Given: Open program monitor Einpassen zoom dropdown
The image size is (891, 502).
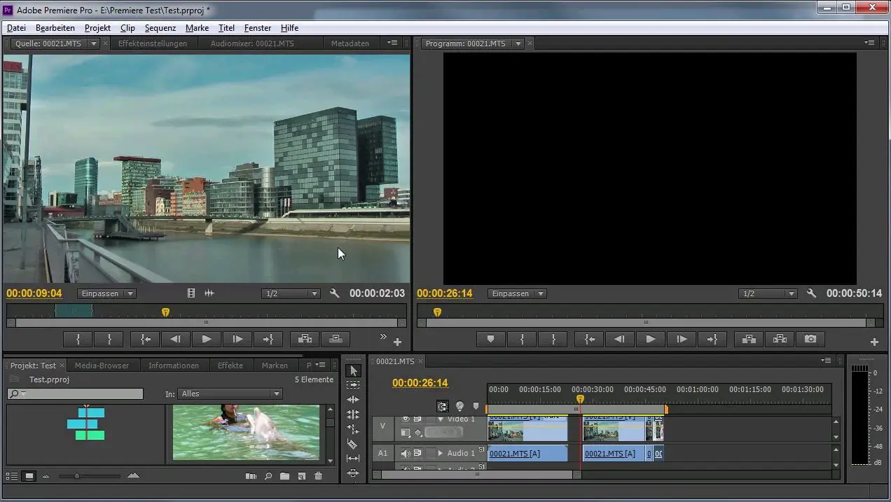Looking at the screenshot, I should coord(517,293).
